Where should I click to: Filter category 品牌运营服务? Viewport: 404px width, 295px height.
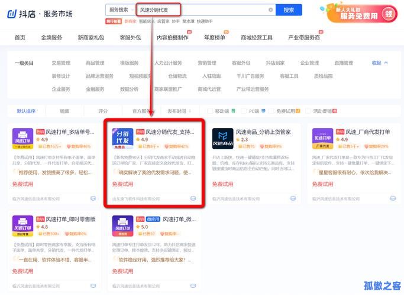100,76
